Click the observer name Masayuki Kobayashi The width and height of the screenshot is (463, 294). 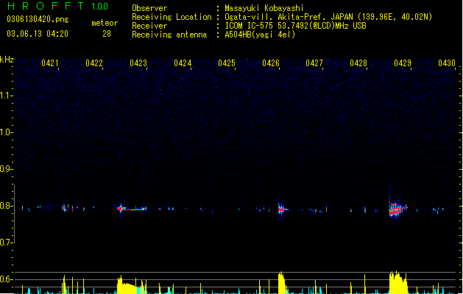pyautogui.click(x=264, y=8)
